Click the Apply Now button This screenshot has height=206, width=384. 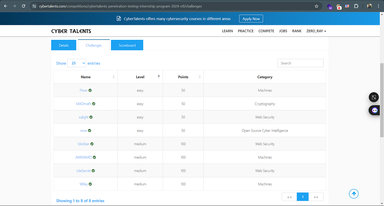(251, 18)
